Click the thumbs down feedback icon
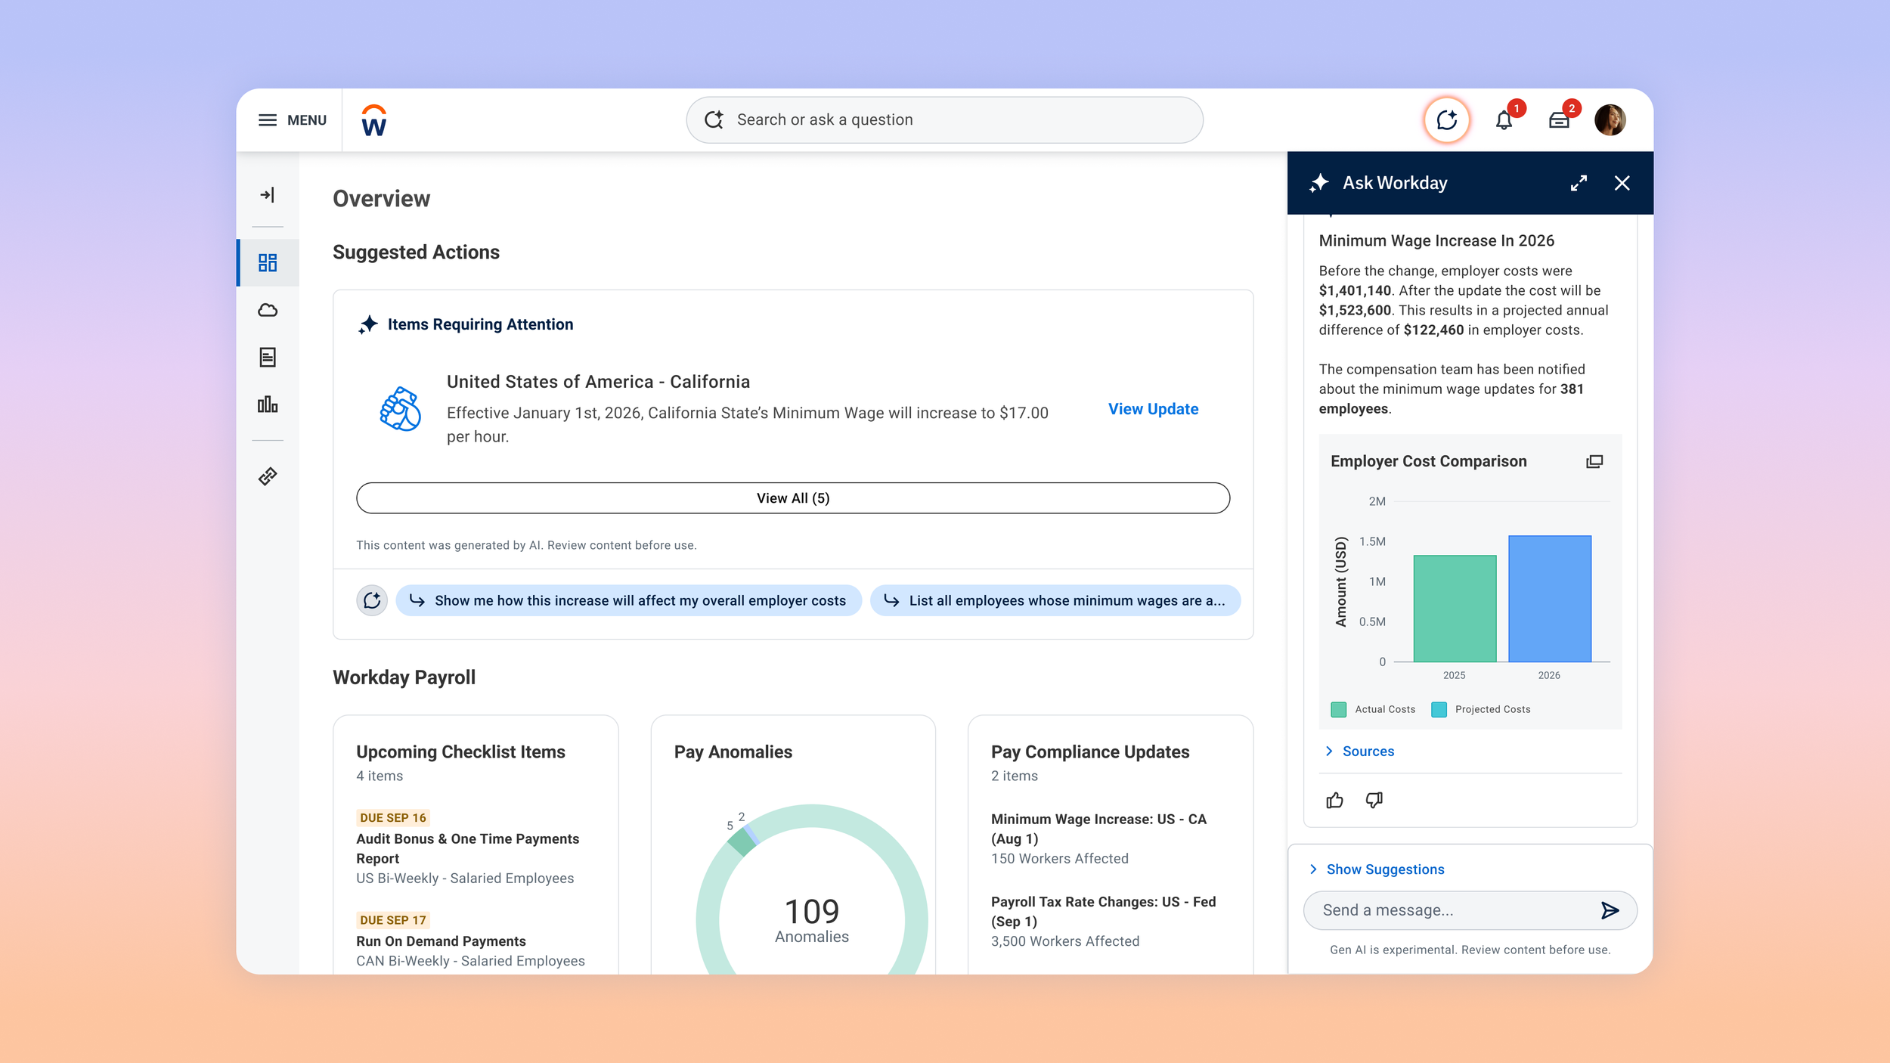 [x=1374, y=800]
